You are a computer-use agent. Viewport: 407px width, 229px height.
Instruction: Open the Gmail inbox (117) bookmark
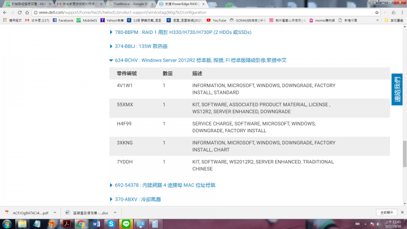37,20
